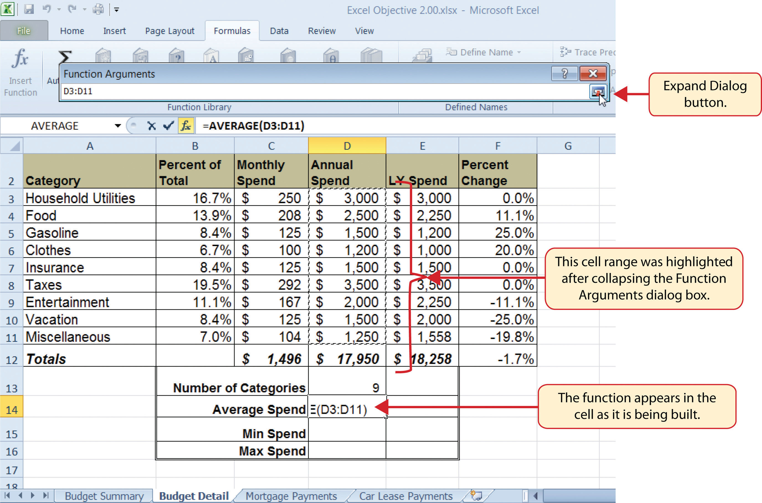Cancel formula entry with X icon
762x503 pixels.
pyautogui.click(x=151, y=126)
